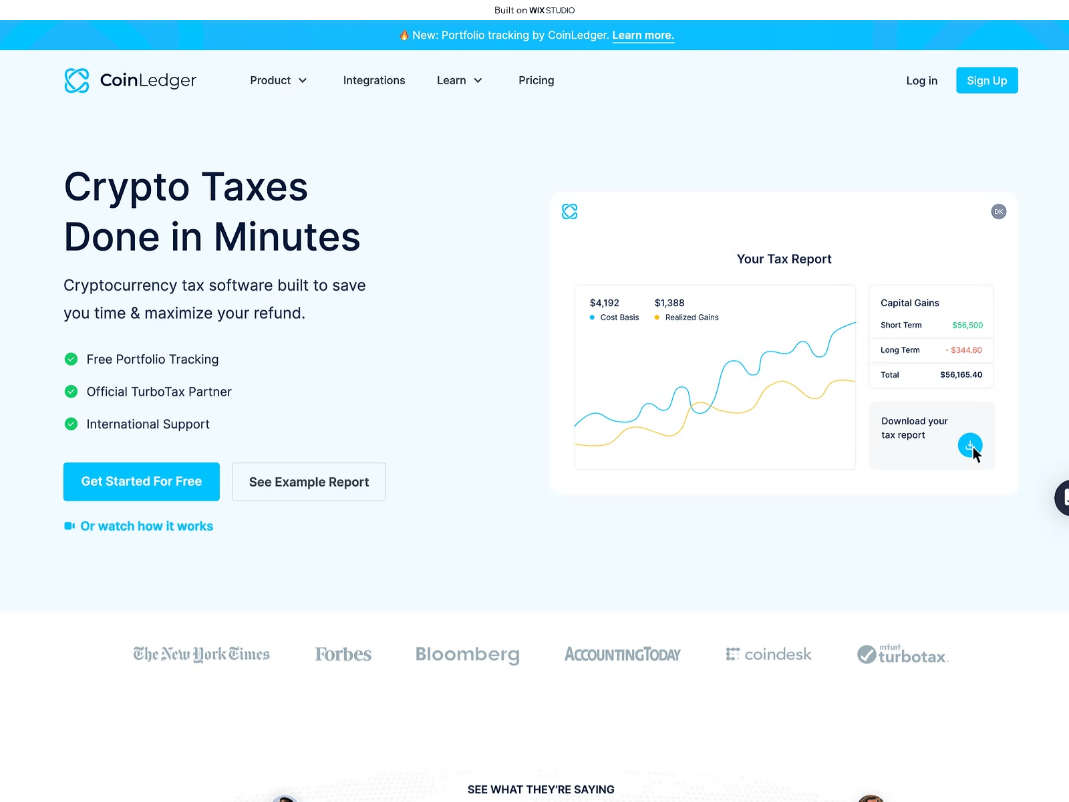
Task: Click the New York Times logo
Action: (x=202, y=654)
